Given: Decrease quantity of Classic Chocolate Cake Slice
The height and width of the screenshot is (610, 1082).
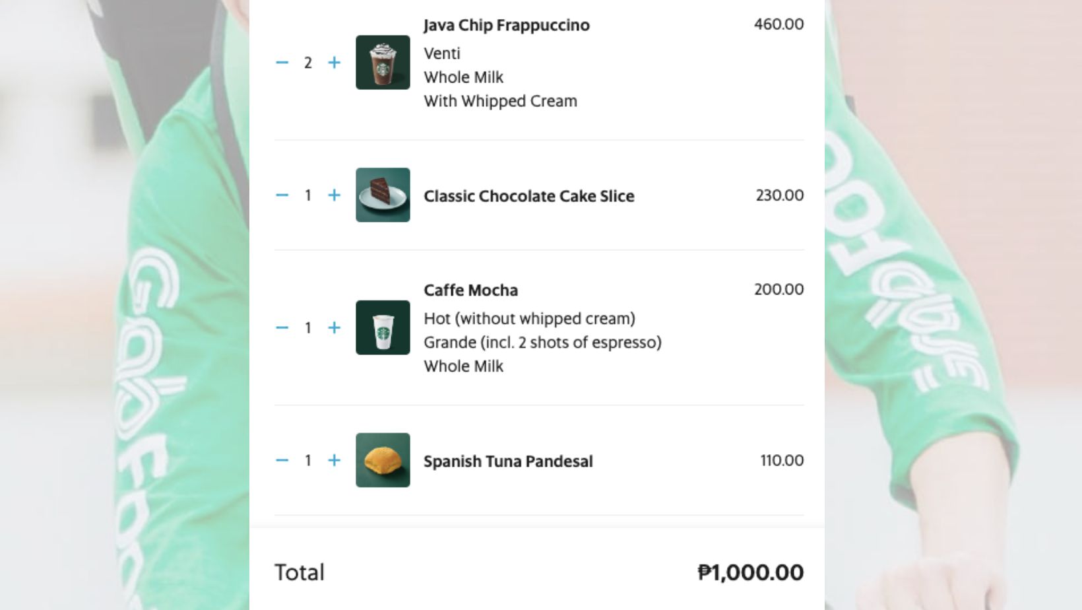Looking at the screenshot, I should [x=282, y=195].
